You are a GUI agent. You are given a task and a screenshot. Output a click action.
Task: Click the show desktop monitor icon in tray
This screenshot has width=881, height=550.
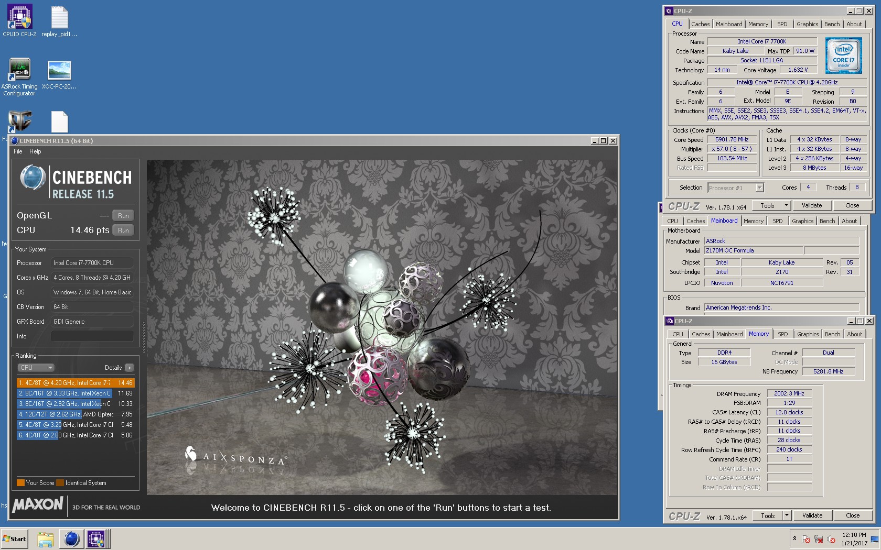[874, 539]
